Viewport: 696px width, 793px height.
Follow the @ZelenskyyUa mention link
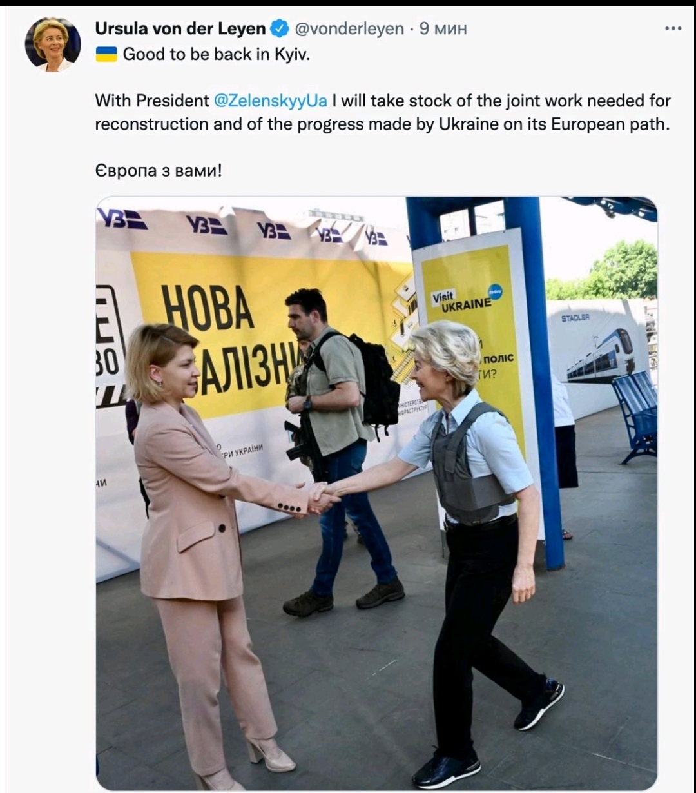[x=270, y=101]
